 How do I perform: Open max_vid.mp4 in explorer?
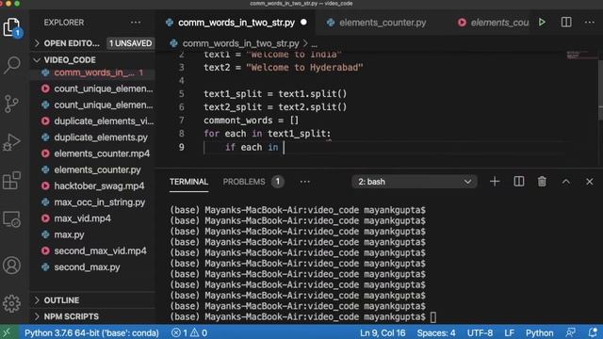pos(92,218)
